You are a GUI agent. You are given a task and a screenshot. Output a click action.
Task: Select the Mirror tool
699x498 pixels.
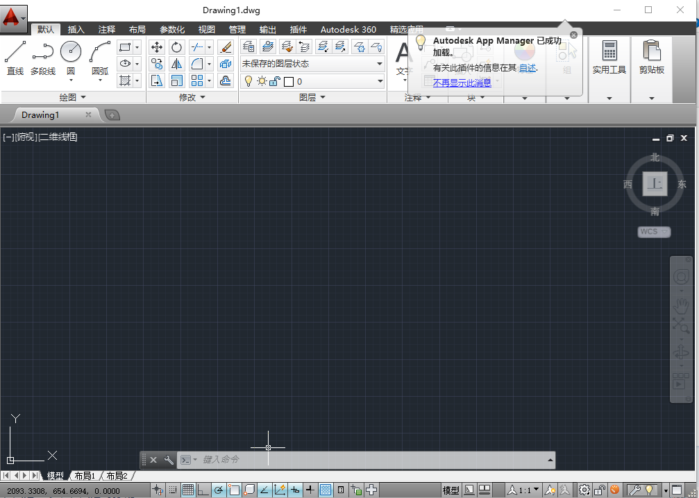coord(176,63)
